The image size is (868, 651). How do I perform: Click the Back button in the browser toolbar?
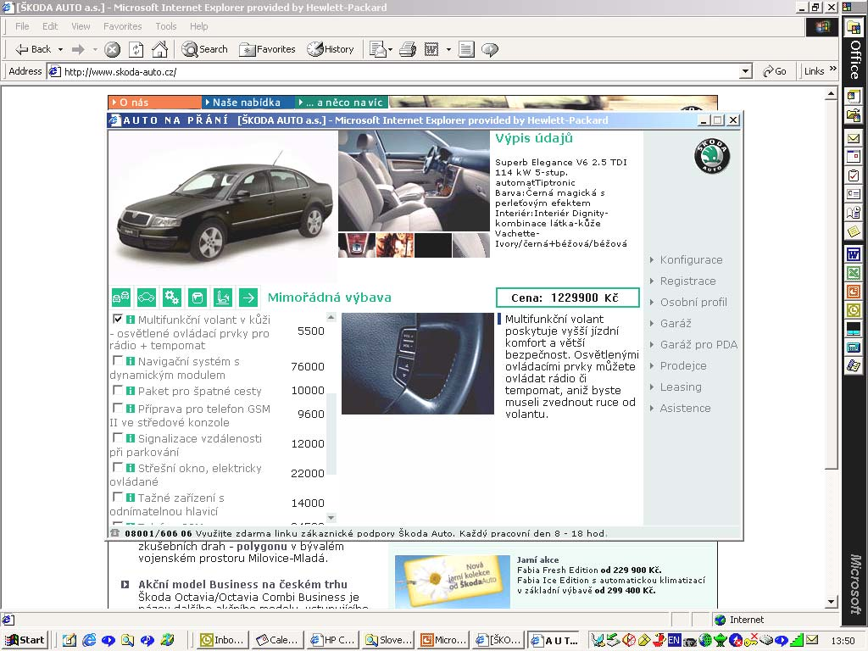click(33, 49)
